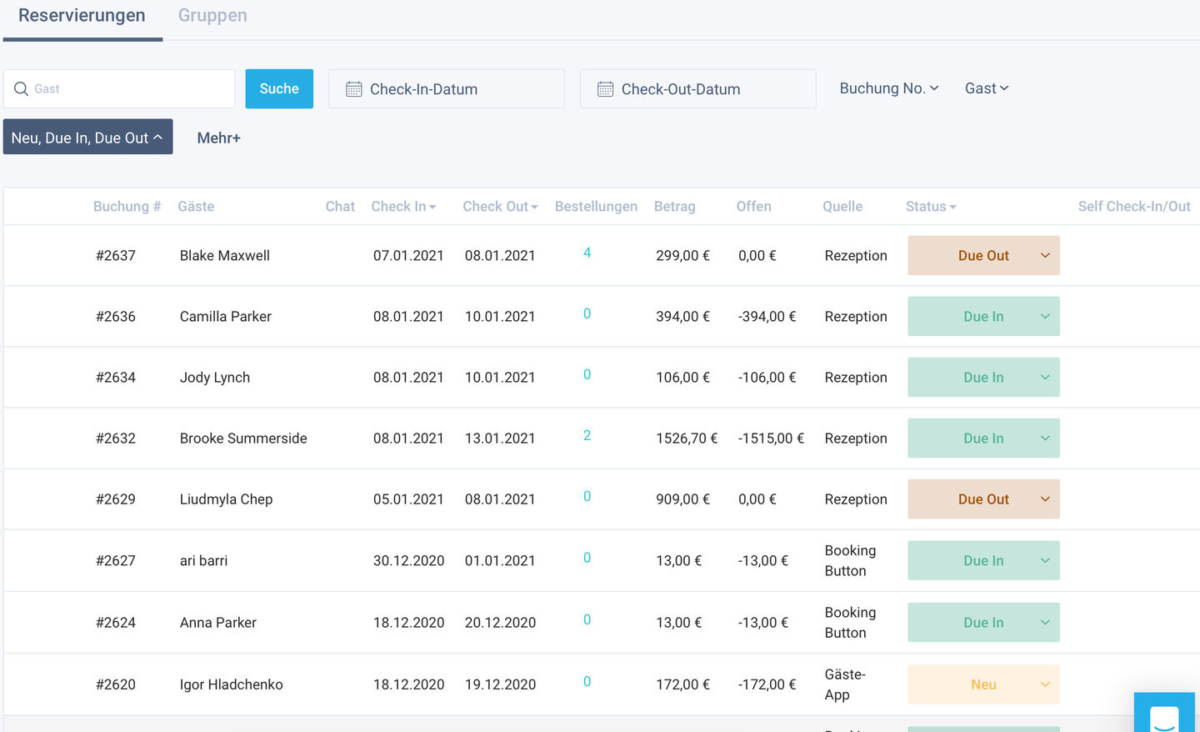1200x732 pixels.
Task: Open orders count 0 for Camilla Parker
Action: pos(587,313)
